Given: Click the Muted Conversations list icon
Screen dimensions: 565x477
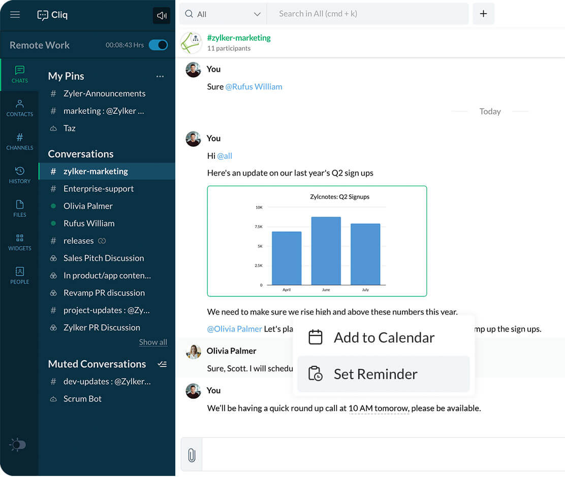Looking at the screenshot, I should click(x=162, y=364).
